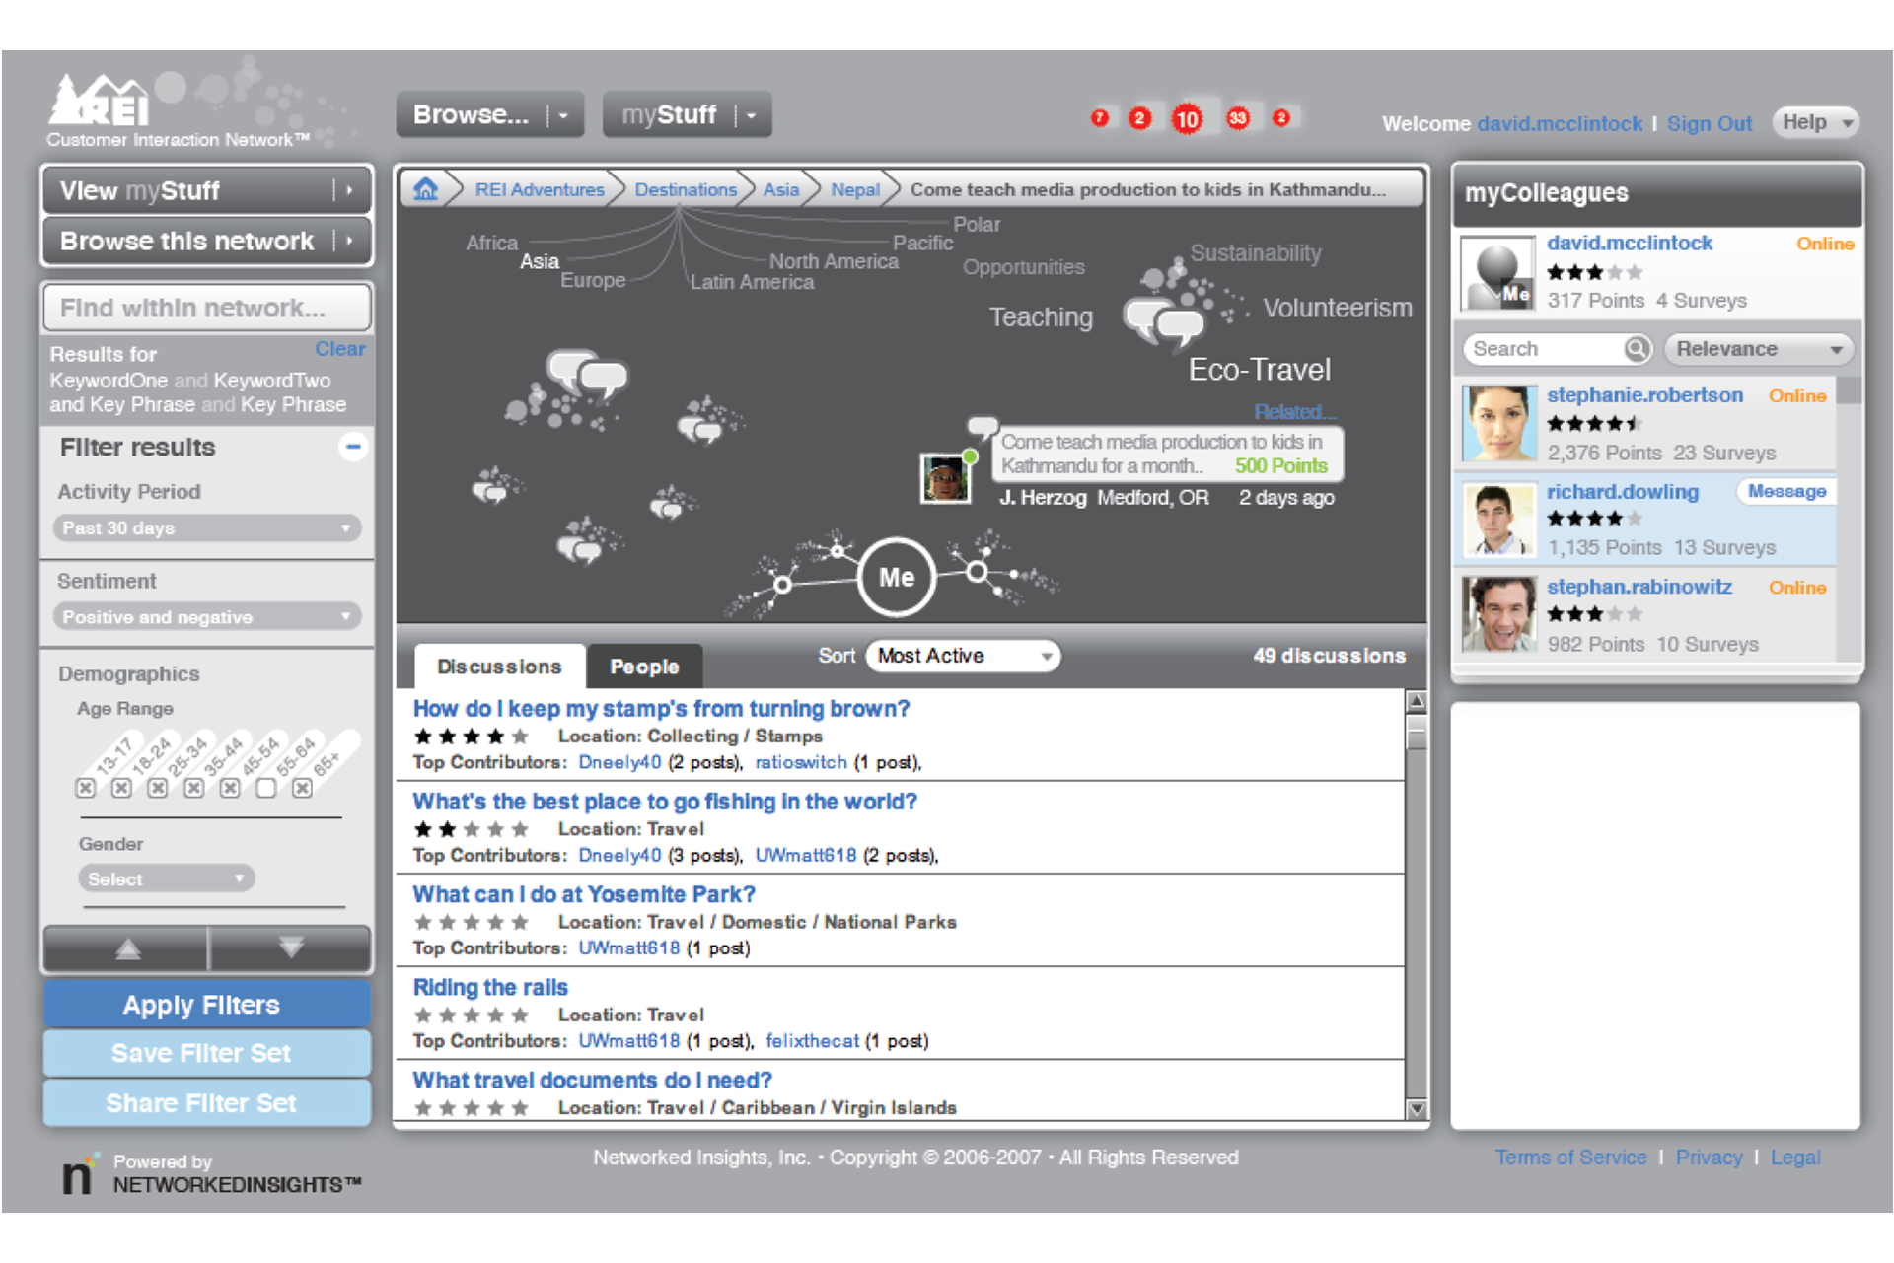Screen dimensions: 1894x1263
Task: Click the myColleagues list scrollbar thumb
Action: pyautogui.click(x=1850, y=389)
